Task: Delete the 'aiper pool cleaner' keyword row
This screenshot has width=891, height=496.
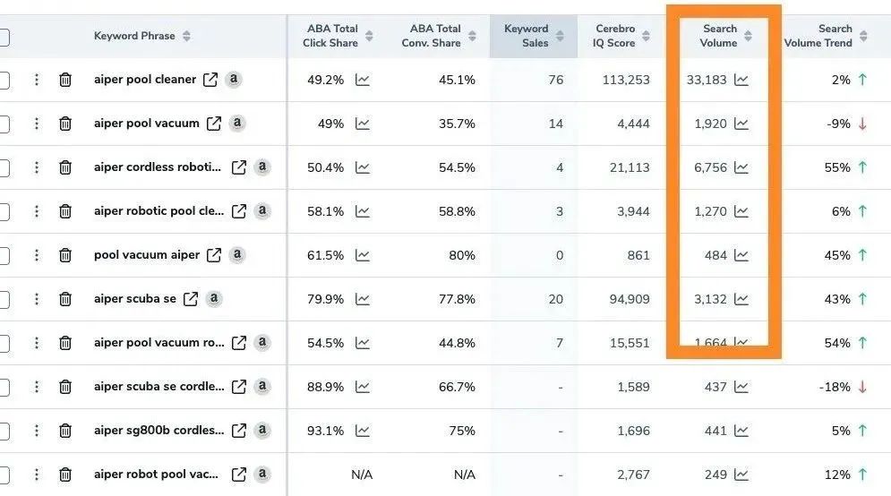Action: click(65, 80)
